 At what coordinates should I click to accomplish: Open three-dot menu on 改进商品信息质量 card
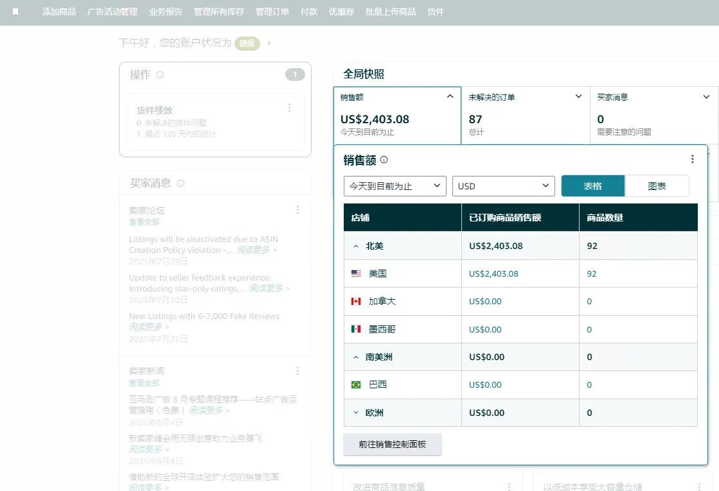click(509, 487)
